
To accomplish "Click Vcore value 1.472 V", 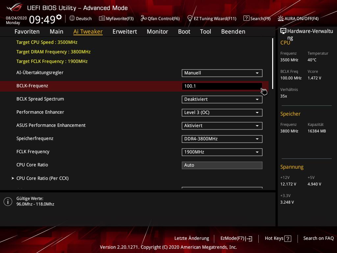I will 314,78.
